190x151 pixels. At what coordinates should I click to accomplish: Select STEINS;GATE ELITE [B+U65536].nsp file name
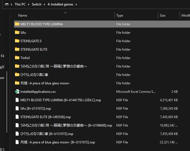pyautogui.click(x=45, y=117)
